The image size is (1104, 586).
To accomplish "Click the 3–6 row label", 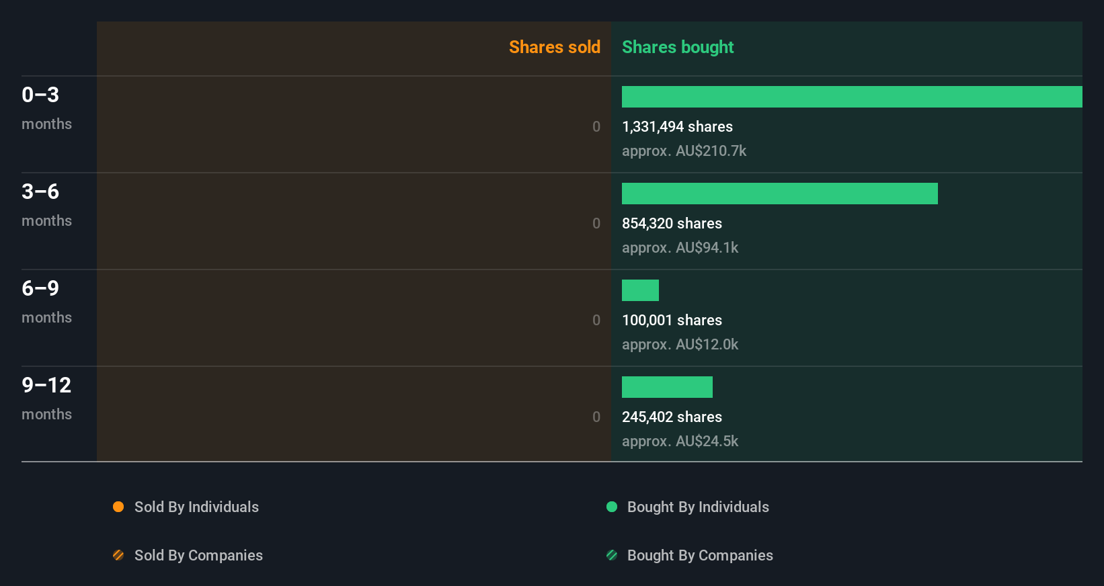I will coord(40,192).
